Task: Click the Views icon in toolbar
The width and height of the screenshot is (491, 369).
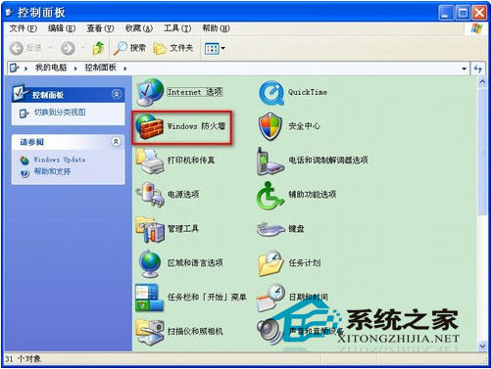Action: coord(212,49)
